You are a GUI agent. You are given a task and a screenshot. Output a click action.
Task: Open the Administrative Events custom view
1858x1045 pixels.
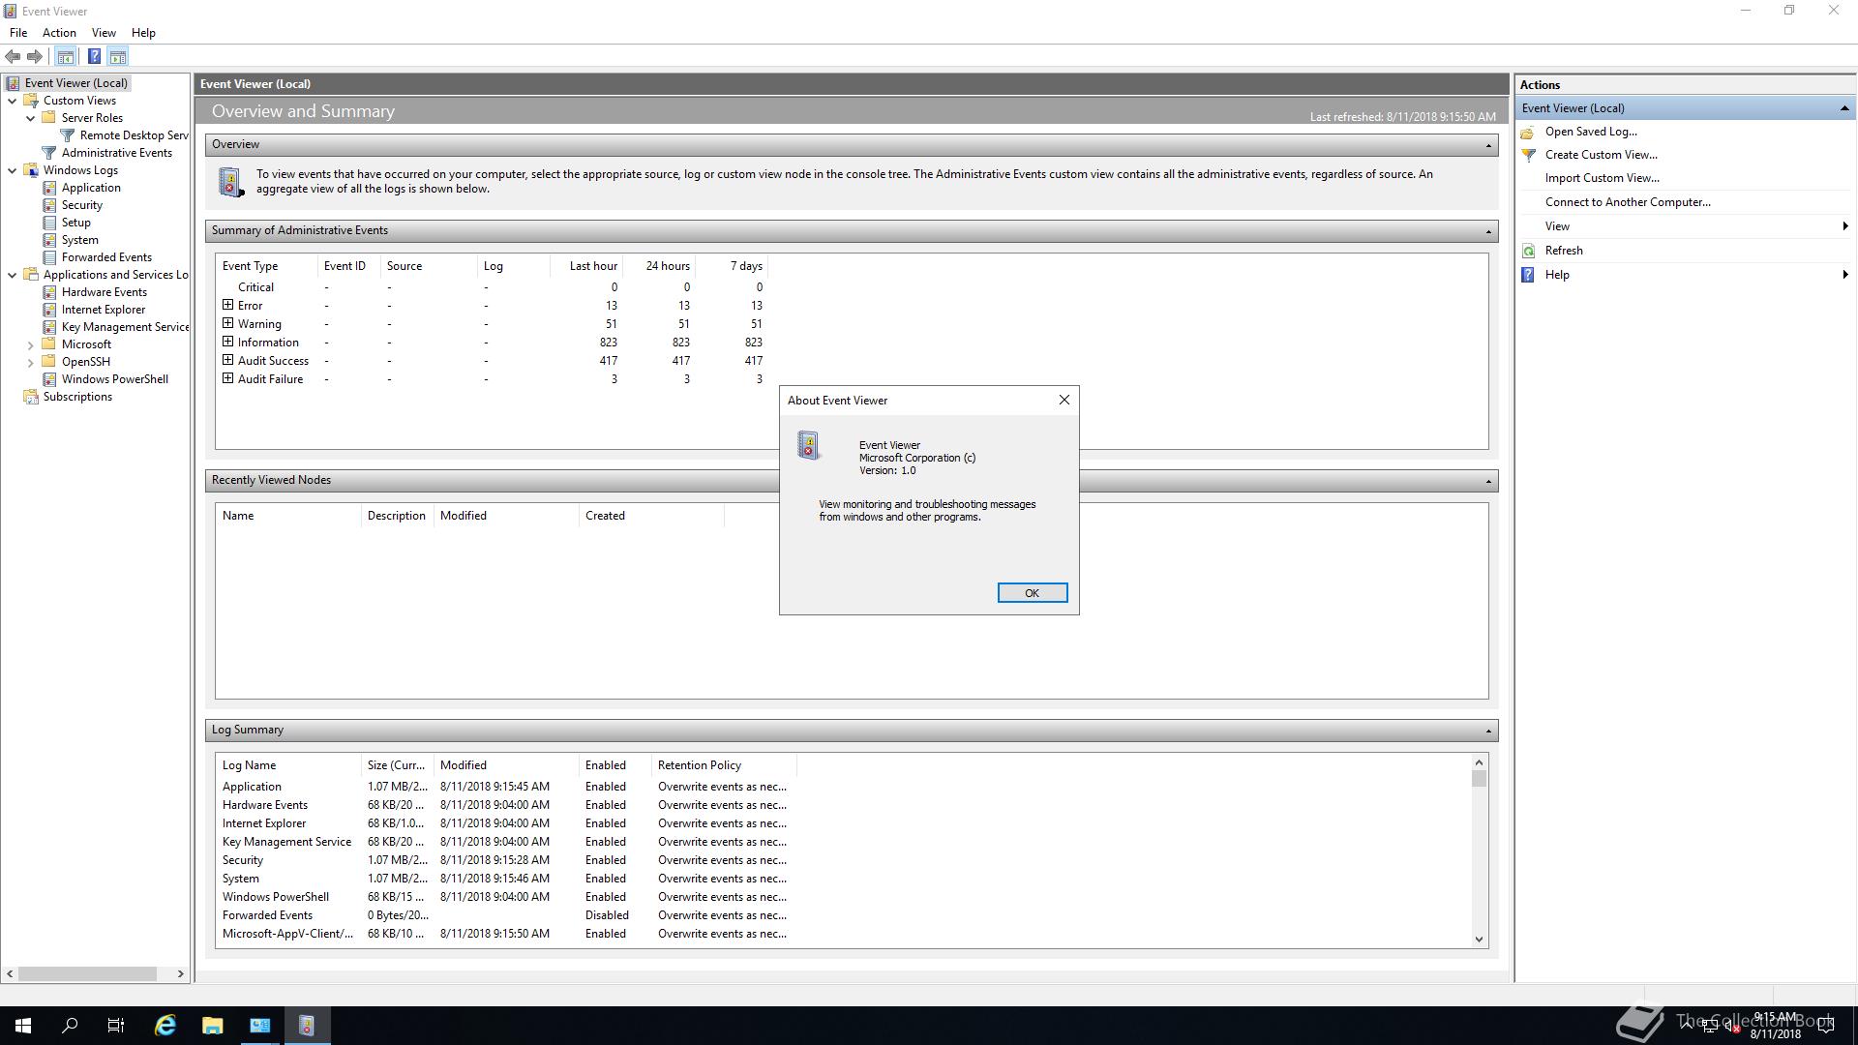pos(116,153)
